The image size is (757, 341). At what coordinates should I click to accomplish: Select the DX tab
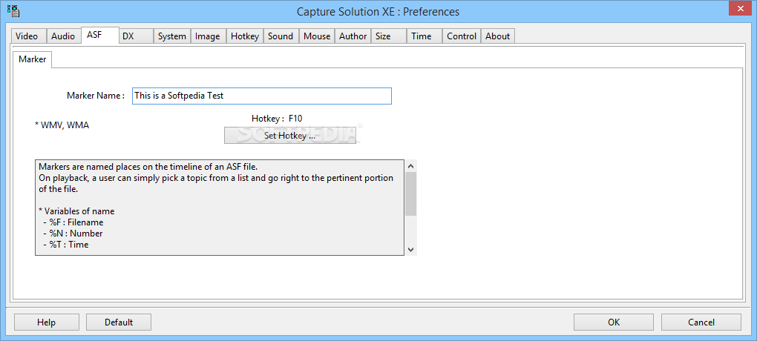point(128,36)
